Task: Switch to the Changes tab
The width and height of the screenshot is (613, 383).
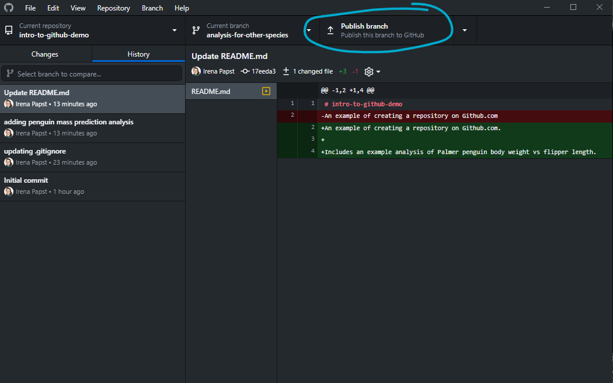Action: click(x=45, y=54)
